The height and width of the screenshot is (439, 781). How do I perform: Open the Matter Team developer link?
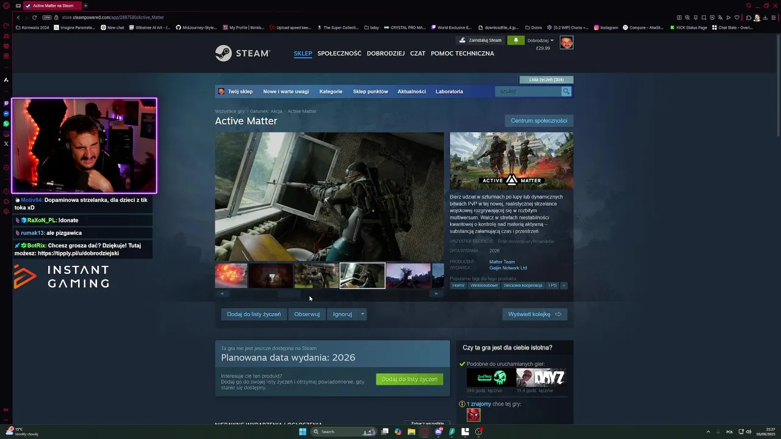coord(502,262)
